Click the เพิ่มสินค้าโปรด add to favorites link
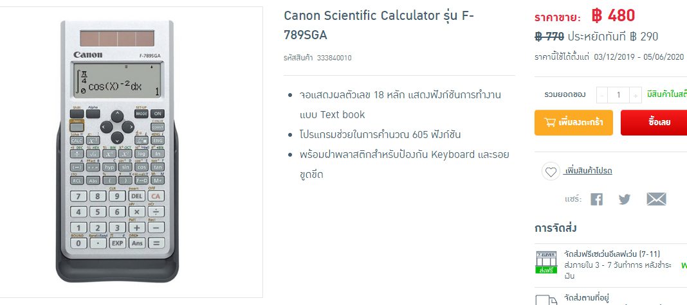Viewport: 687px width, 305px height. [588, 171]
